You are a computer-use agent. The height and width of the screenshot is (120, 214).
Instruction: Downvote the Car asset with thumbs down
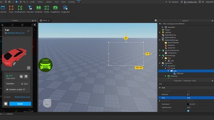(26, 76)
